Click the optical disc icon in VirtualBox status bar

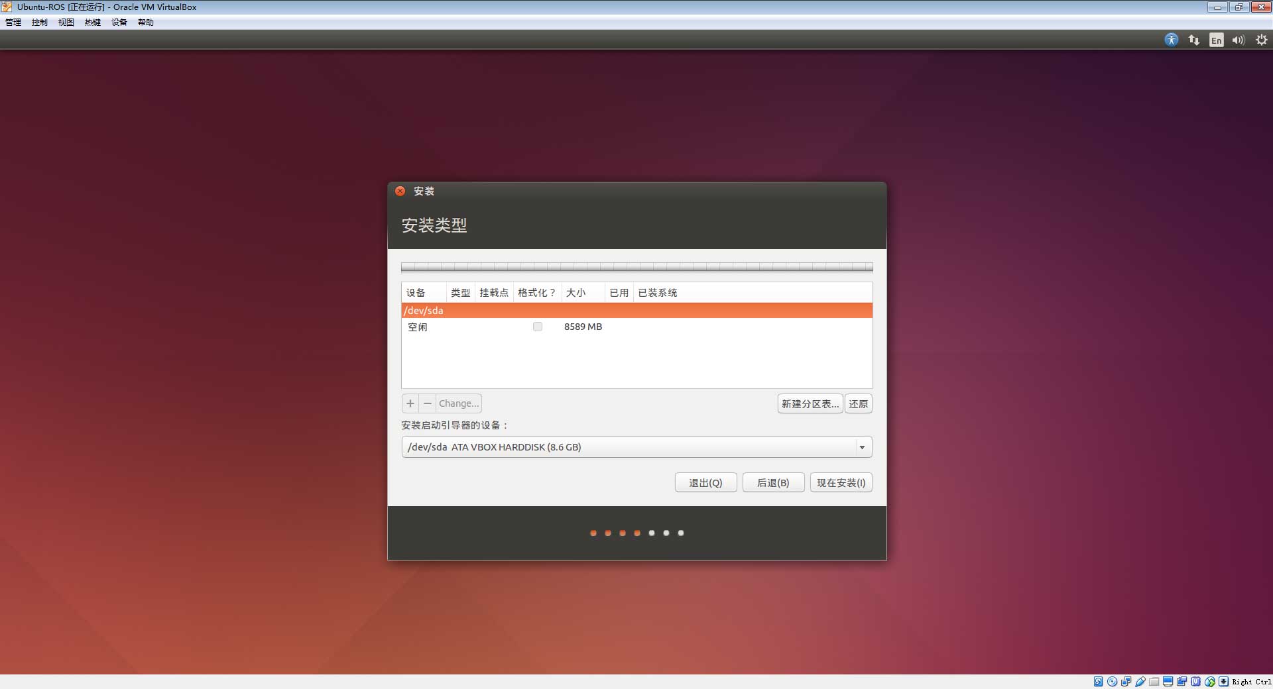[x=1112, y=682]
